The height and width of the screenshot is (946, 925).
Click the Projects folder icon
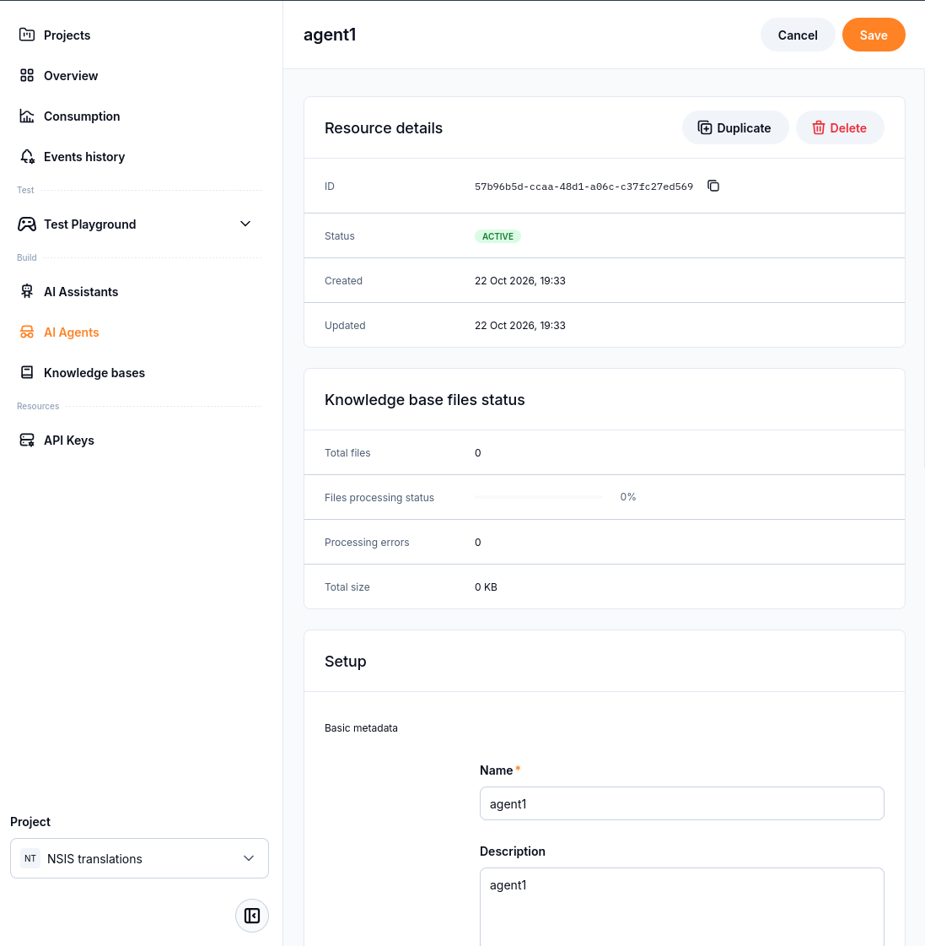point(26,35)
